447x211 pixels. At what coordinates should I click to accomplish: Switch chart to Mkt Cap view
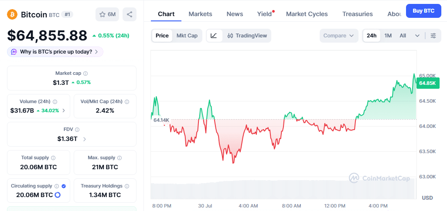coord(187,36)
